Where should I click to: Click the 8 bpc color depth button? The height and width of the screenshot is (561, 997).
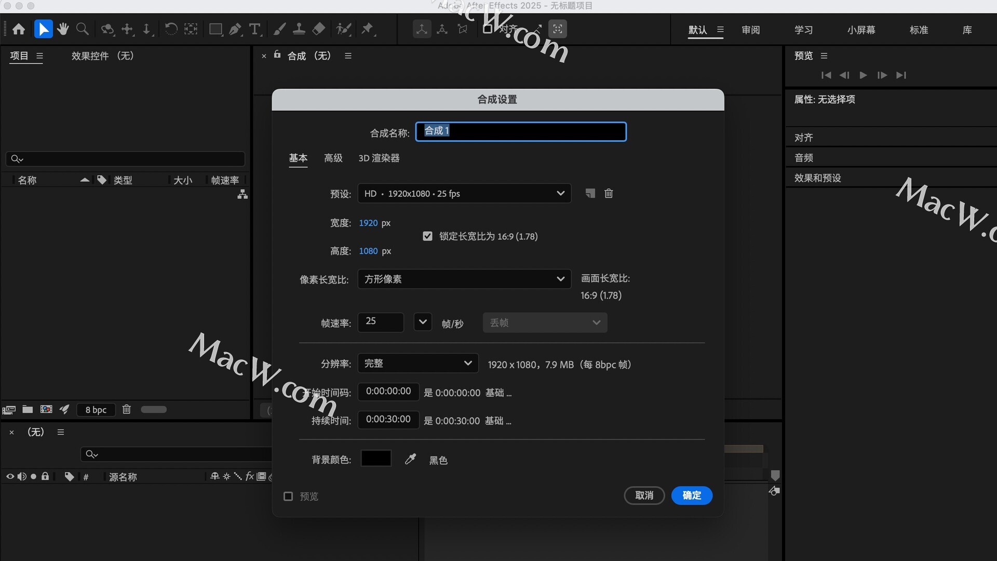[x=96, y=410]
